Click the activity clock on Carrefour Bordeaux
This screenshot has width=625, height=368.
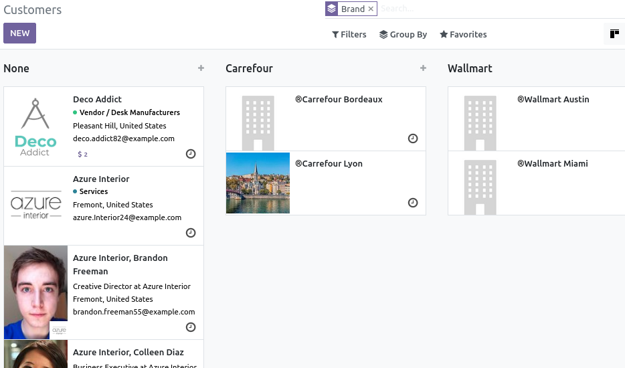(x=413, y=139)
